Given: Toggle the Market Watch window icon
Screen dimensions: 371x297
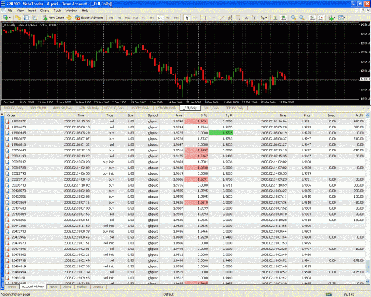Looking at the screenshot, I should 26,18.
